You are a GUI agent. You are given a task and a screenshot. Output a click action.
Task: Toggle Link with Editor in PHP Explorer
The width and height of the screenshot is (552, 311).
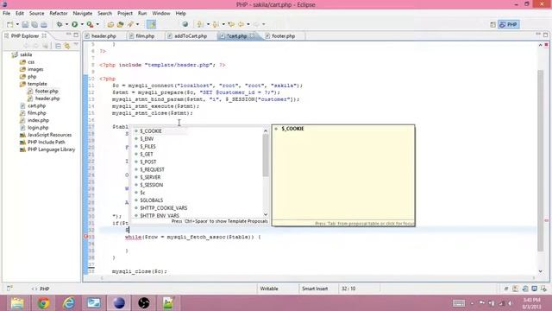click(x=67, y=46)
